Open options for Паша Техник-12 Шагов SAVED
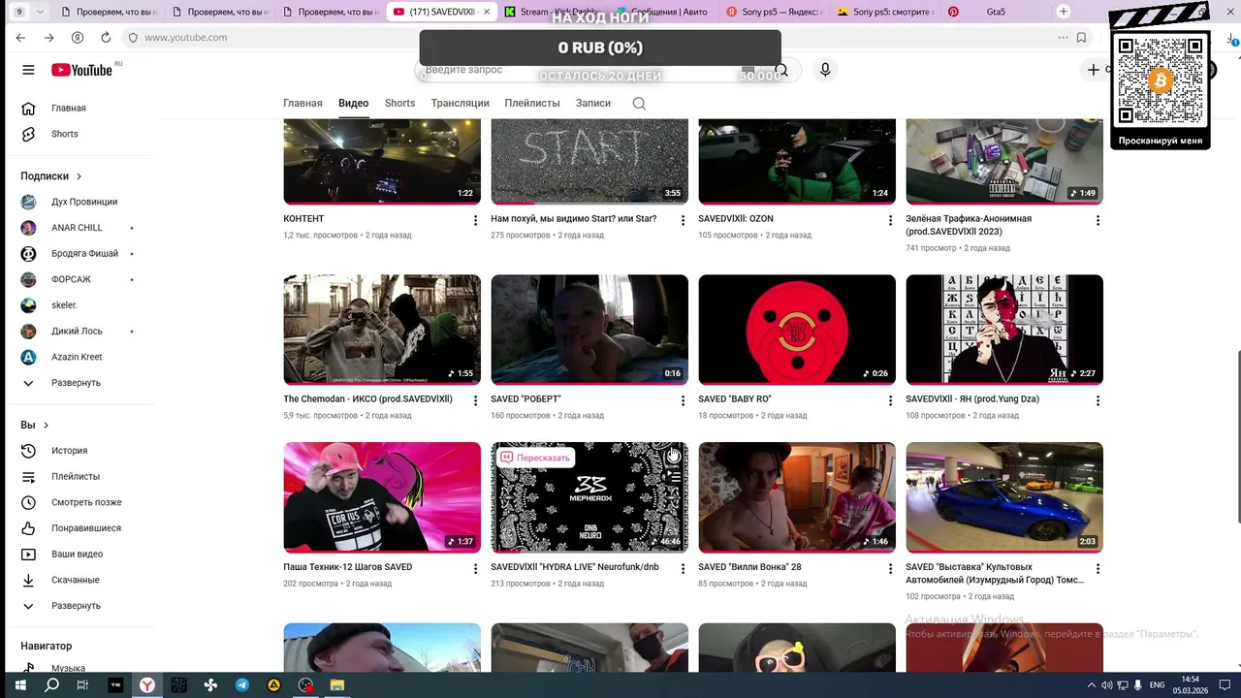This screenshot has width=1241, height=698. (475, 569)
